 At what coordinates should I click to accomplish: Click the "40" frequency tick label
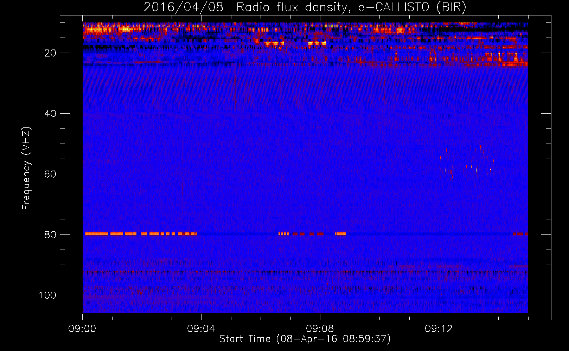tap(50, 114)
